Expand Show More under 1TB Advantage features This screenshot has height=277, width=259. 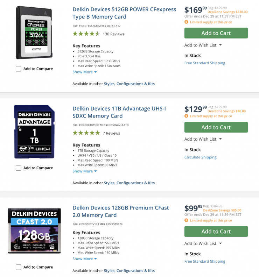(84, 171)
